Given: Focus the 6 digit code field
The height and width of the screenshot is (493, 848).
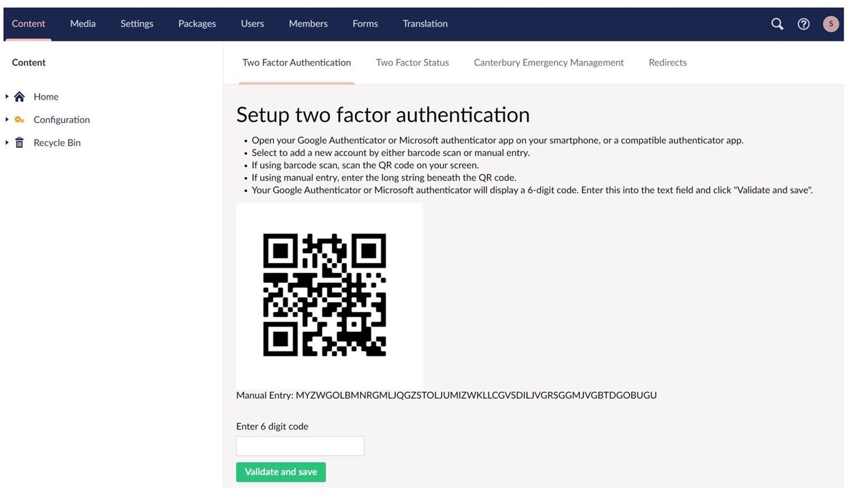Looking at the screenshot, I should pos(300,446).
